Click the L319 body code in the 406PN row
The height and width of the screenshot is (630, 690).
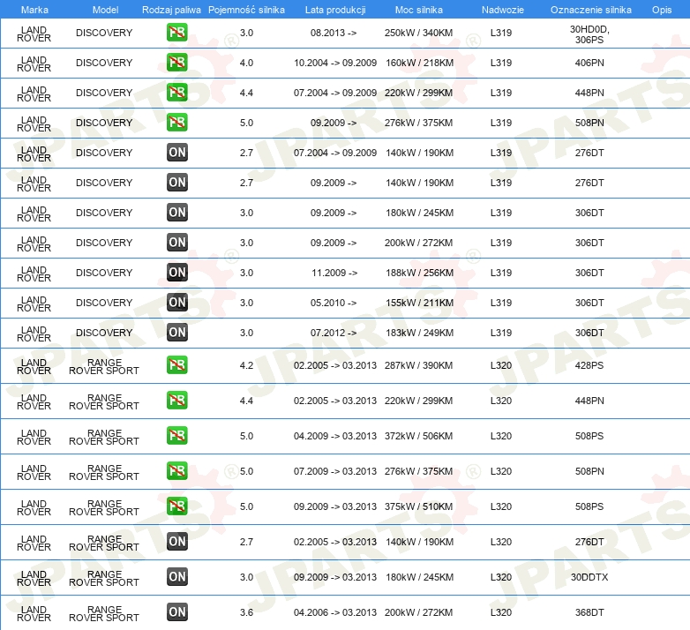point(501,63)
